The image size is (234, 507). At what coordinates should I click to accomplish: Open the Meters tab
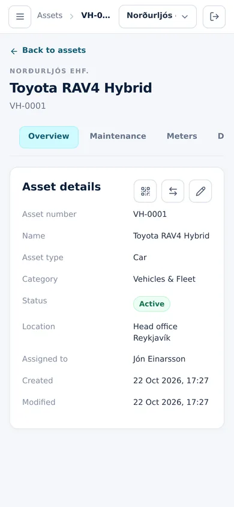pyautogui.click(x=182, y=136)
